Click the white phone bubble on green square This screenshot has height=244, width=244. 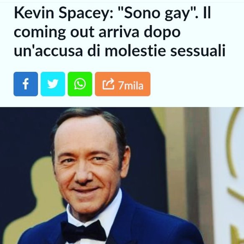80,84
